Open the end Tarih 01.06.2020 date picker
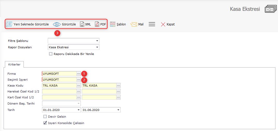Screen dimensions: 278x131 click(x=118, y=110)
